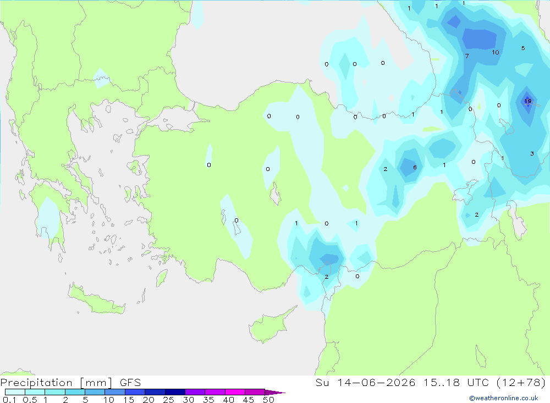Click the '0.1' legend scale label
Viewport: 550px width, 403px height.
(9, 400)
